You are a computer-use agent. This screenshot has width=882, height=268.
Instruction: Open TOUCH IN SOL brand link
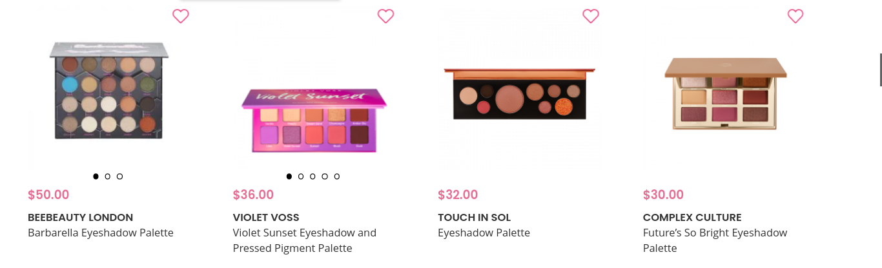[x=475, y=218]
